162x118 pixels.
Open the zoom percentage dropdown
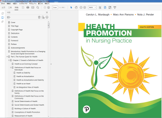(x=95, y=8)
